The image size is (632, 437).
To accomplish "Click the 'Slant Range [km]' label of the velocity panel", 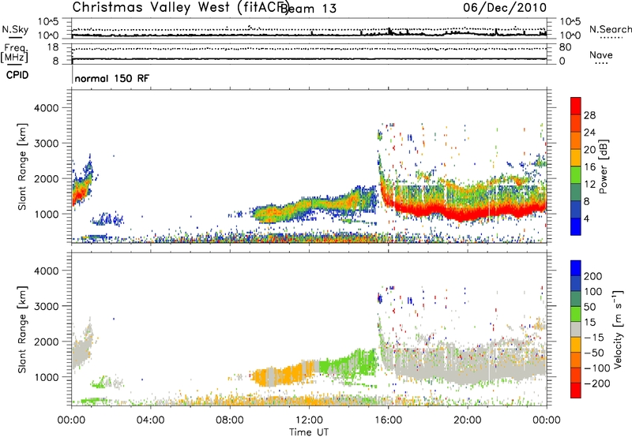I will click(22, 330).
